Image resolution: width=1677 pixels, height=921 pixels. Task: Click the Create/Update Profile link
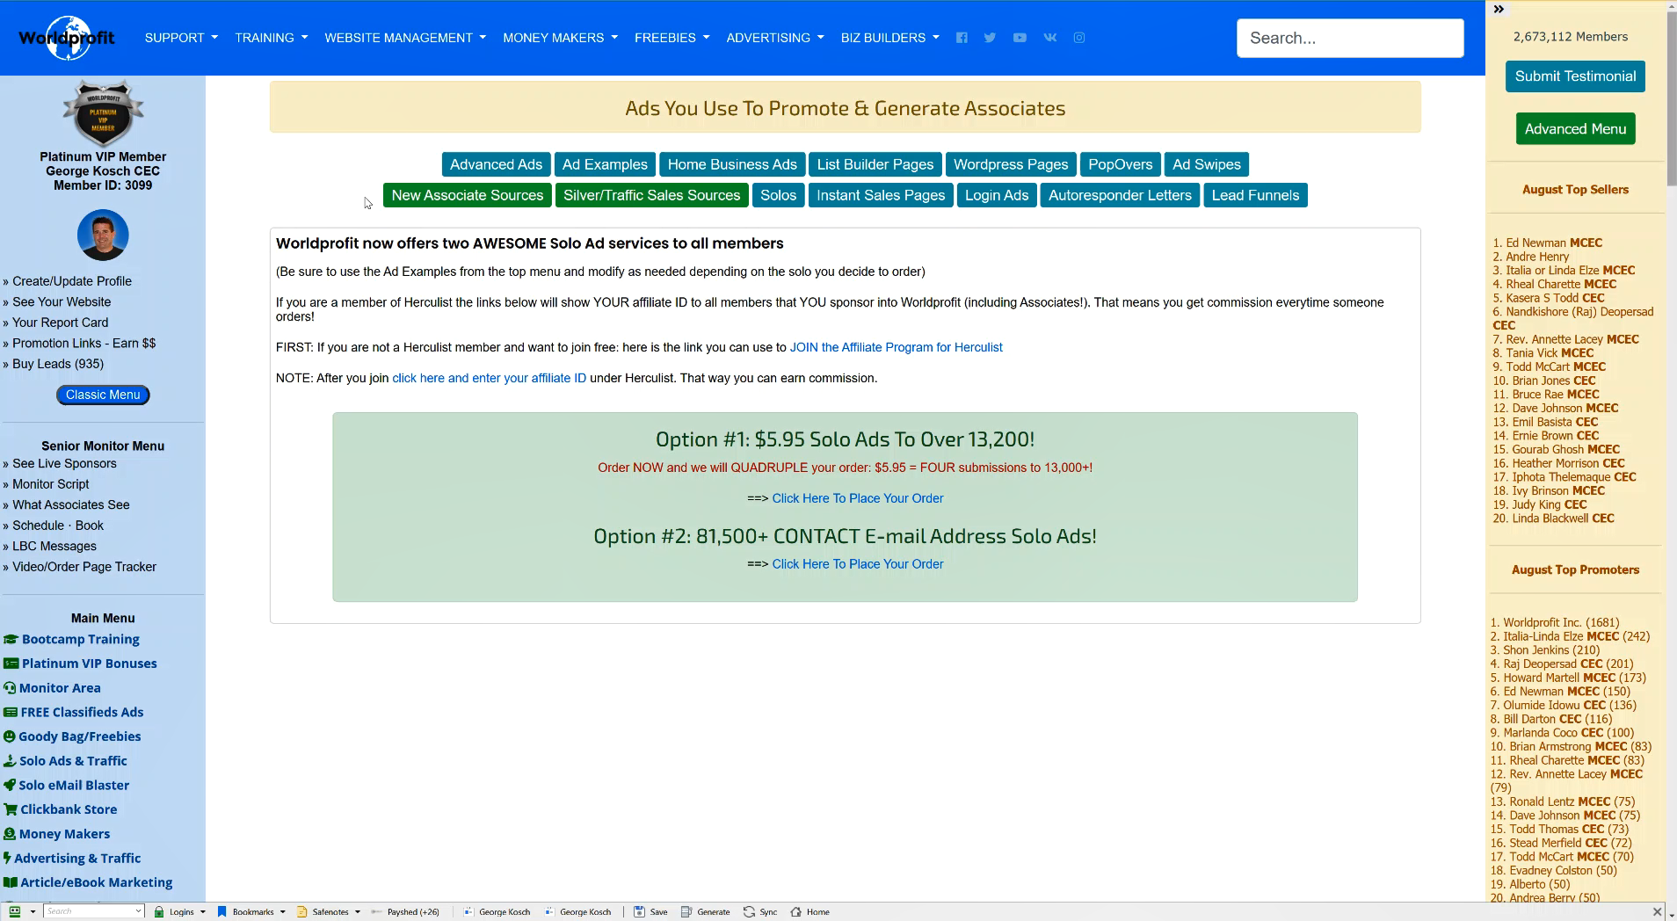click(x=72, y=281)
